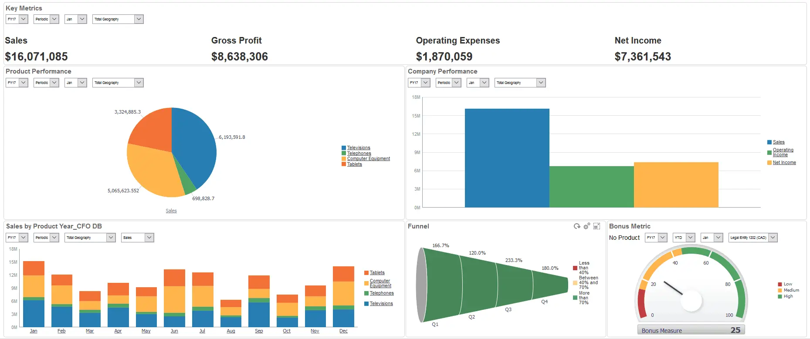Click Sales link below the pie chart
Screen dimensions: 810x339
tap(171, 211)
